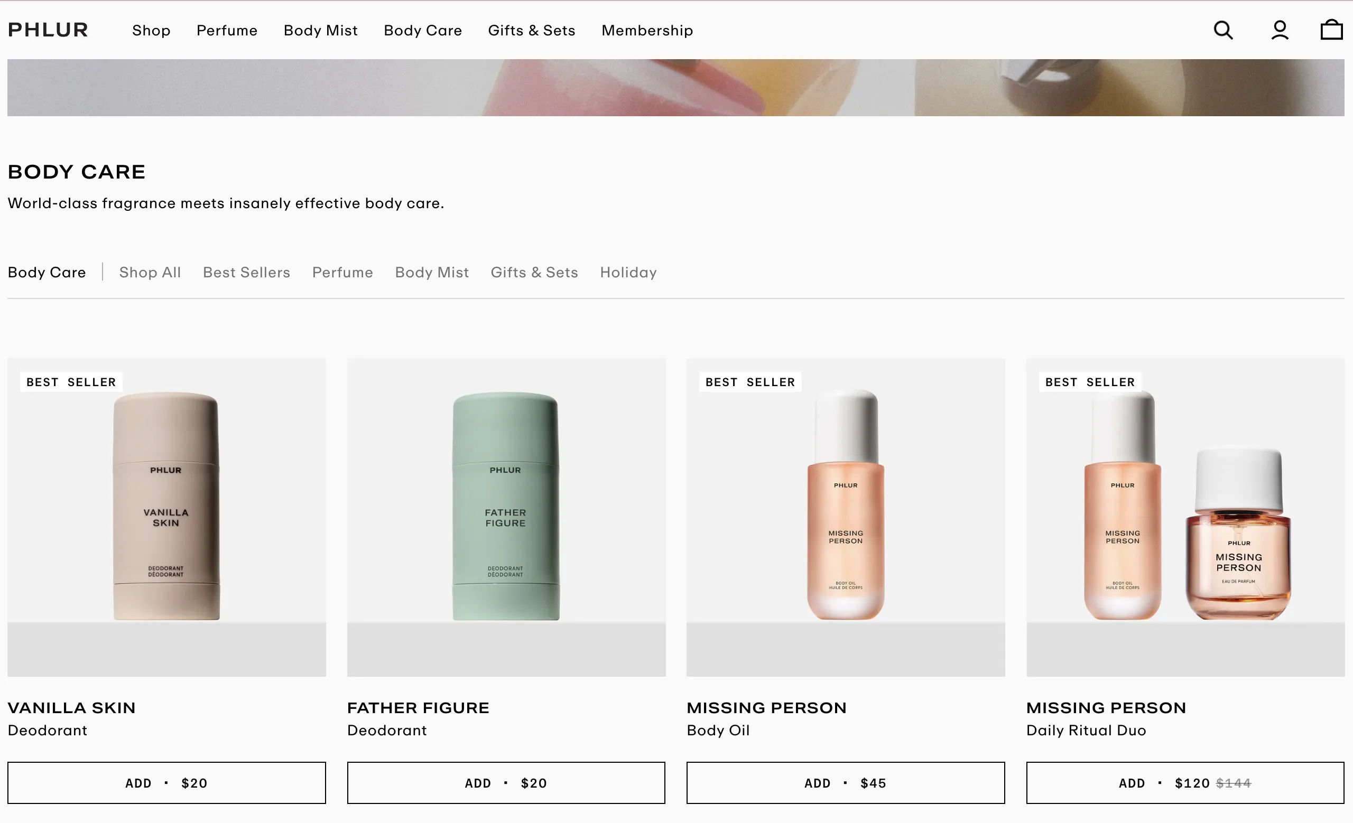Switch to Shop All category tab
The height and width of the screenshot is (823, 1353).
click(x=150, y=273)
